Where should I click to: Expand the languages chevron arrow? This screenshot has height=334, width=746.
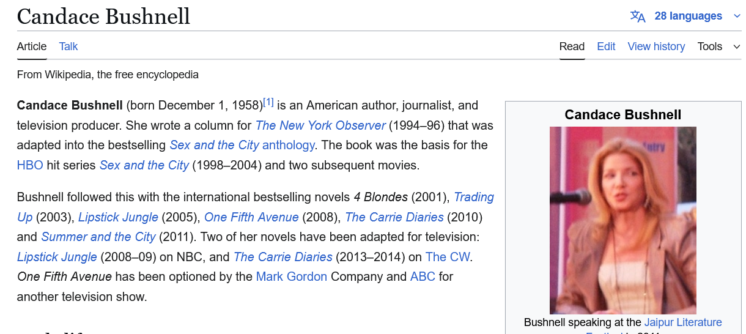736,17
